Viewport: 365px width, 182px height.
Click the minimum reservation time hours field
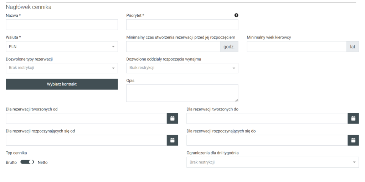[x=173, y=47]
